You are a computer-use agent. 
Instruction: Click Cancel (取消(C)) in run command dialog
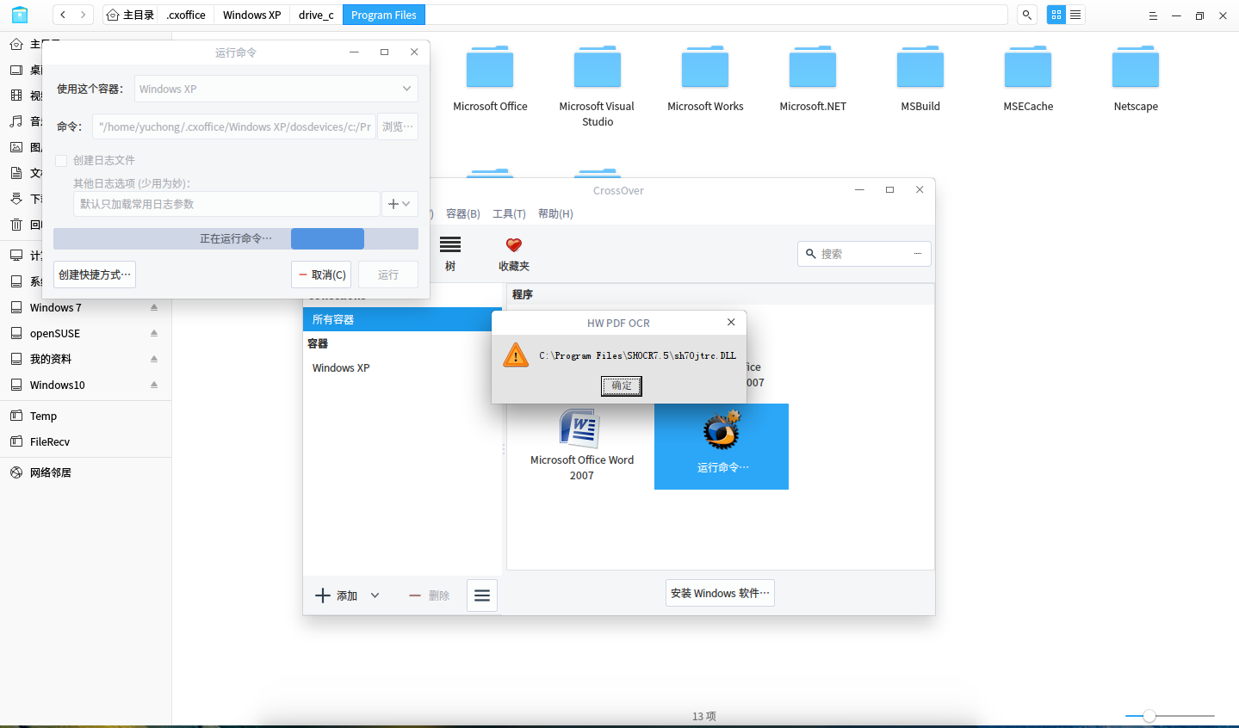pos(321,275)
